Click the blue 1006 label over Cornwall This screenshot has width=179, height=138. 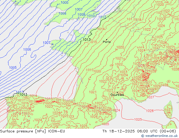62,14
